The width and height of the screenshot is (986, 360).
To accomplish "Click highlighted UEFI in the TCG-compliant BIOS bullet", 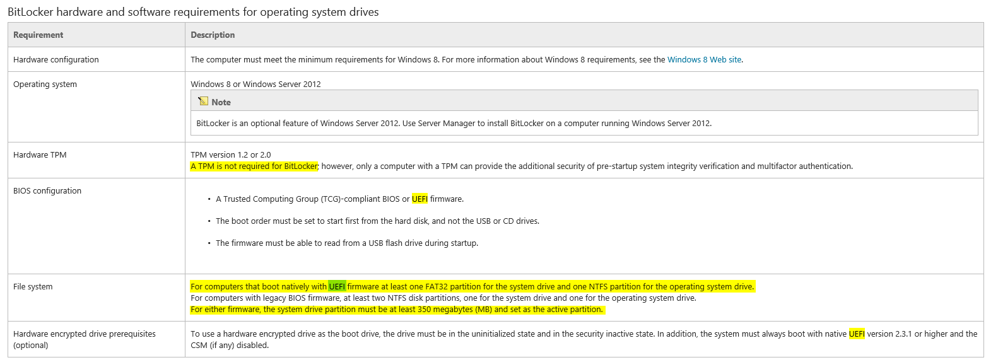I will pyautogui.click(x=420, y=199).
